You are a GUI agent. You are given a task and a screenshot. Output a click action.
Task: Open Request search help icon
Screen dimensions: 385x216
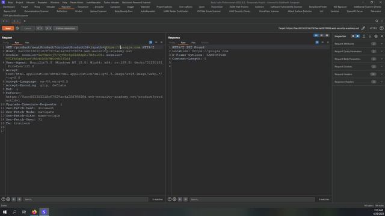tap(4, 199)
